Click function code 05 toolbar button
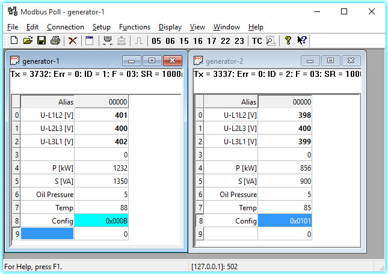 pyautogui.click(x=156, y=41)
